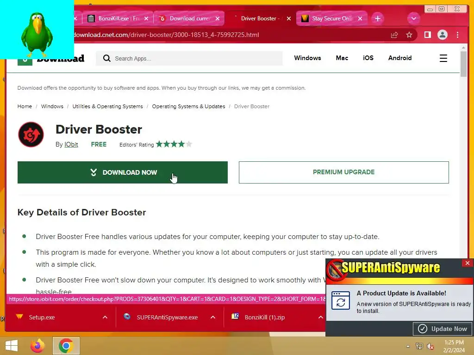Open the Chrome profile avatar
Image resolution: width=474 pixels, height=355 pixels.
[442, 35]
